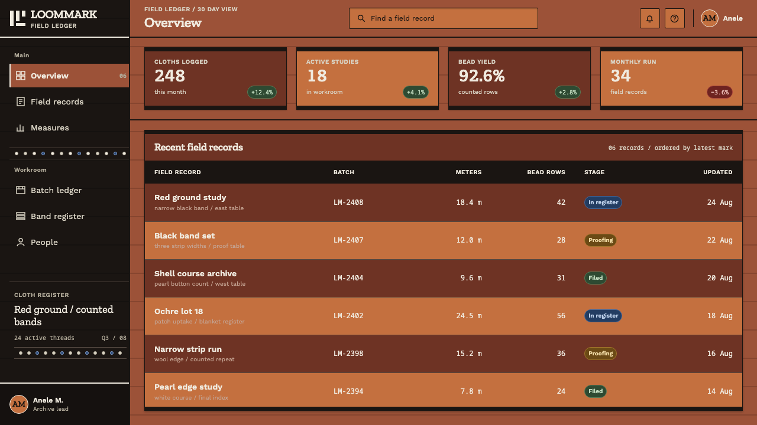Open the People section
Viewport: 757px width, 425px height.
[70, 242]
